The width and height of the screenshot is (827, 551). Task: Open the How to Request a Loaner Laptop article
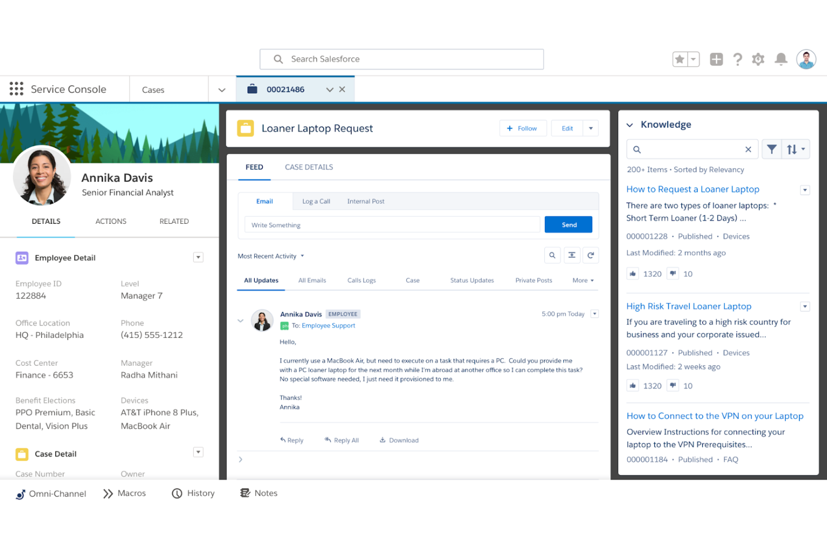[693, 189]
